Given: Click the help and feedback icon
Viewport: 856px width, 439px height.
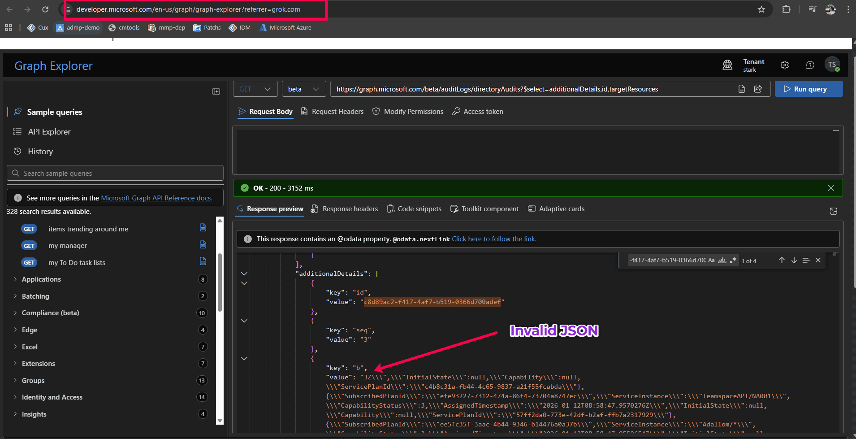Looking at the screenshot, I should [x=810, y=65].
